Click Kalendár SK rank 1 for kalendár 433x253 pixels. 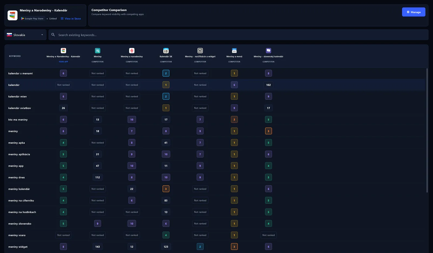click(166, 85)
